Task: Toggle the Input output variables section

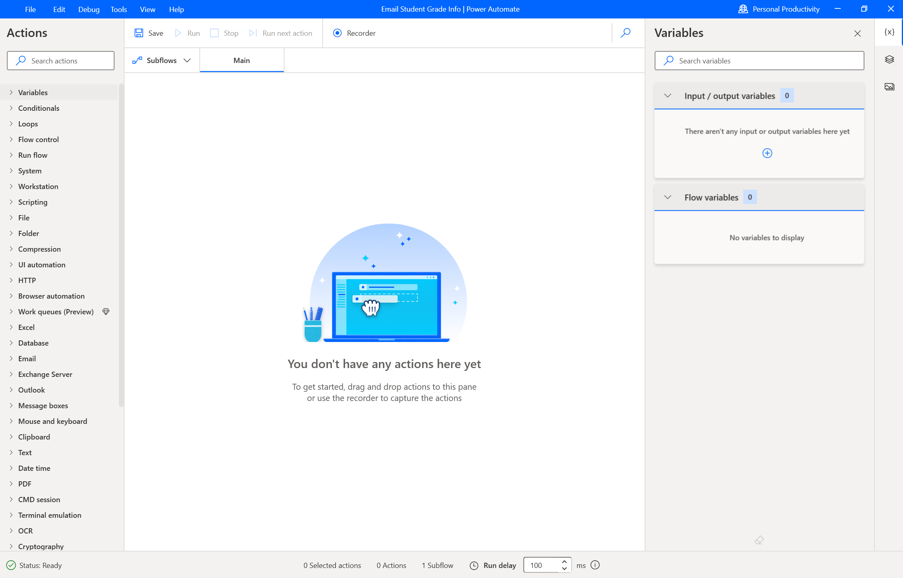Action: click(667, 96)
